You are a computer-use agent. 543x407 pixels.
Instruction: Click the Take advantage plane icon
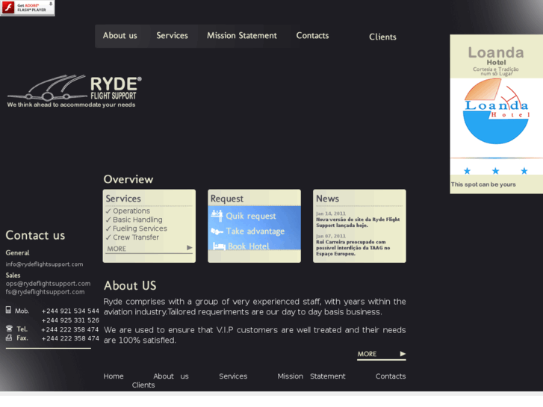pos(217,231)
